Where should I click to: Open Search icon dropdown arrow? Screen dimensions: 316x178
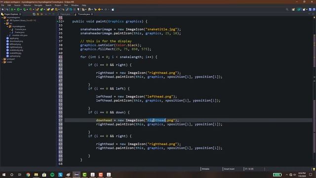[x=59, y=9]
